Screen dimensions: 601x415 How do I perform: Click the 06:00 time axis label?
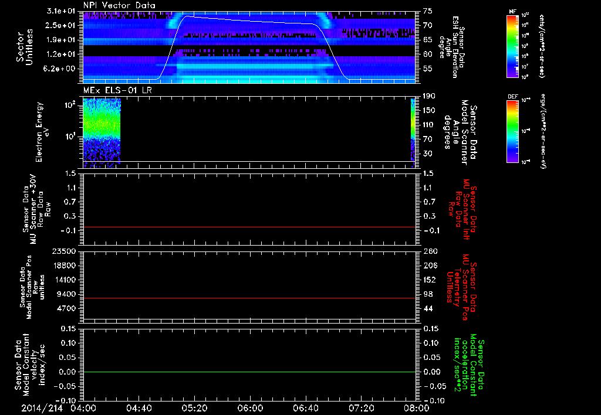coord(250,408)
